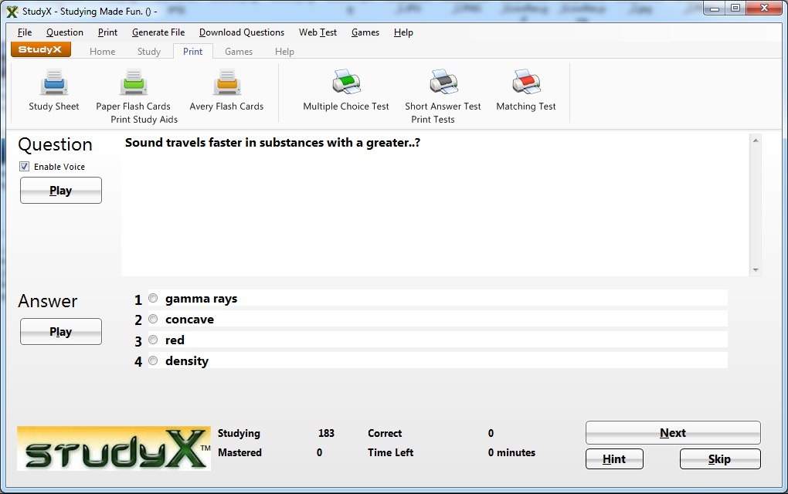Click the 'Multiple Choice Test' label

[346, 107]
